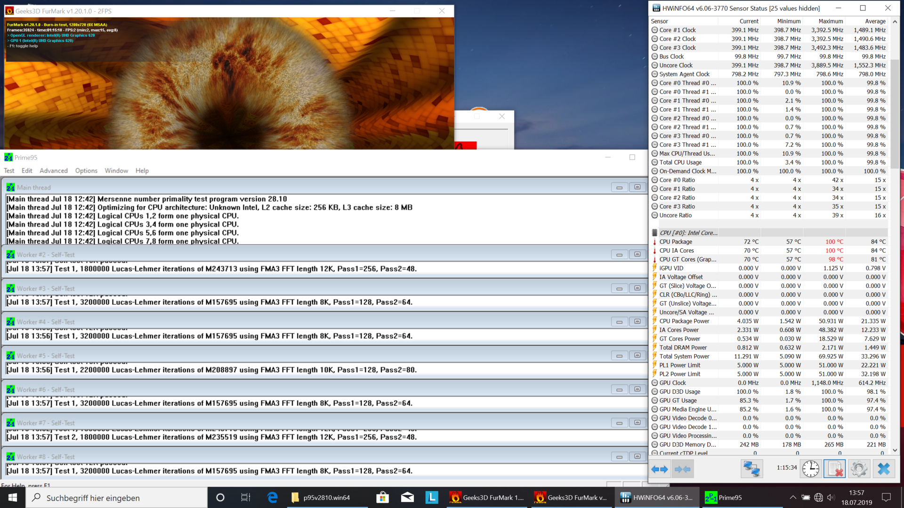Click the collapse-window arrows button in HWiNFO

click(x=682, y=469)
